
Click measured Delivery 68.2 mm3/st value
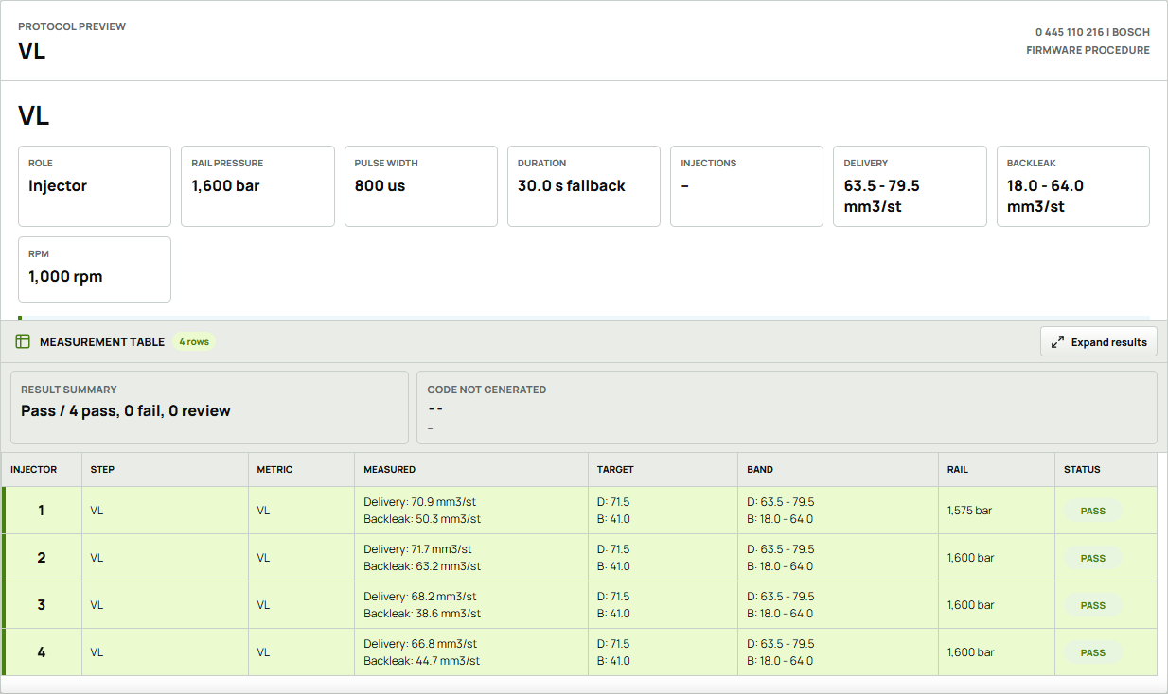pos(419,597)
